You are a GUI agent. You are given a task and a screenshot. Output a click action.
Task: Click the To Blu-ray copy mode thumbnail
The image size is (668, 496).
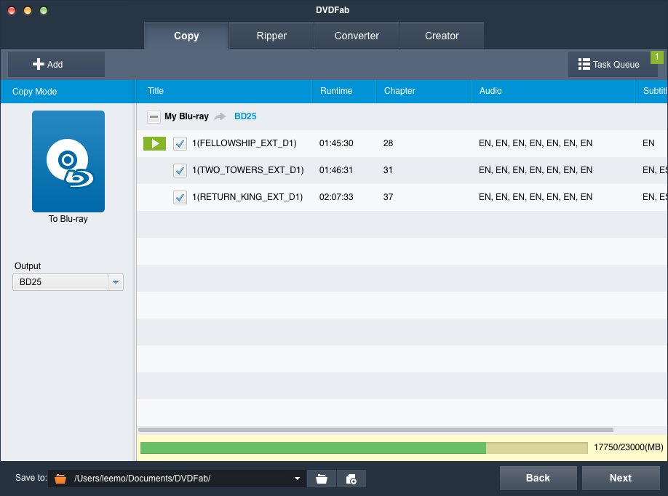[x=68, y=161]
